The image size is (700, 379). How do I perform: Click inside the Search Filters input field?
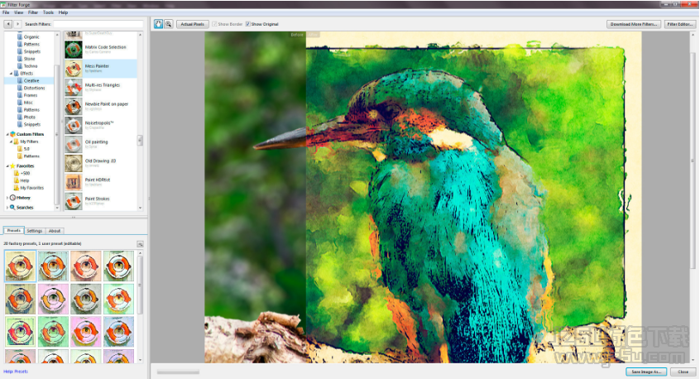click(98, 24)
